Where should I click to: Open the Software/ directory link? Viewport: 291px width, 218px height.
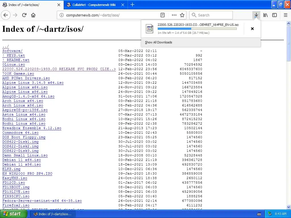[x=13, y=51]
